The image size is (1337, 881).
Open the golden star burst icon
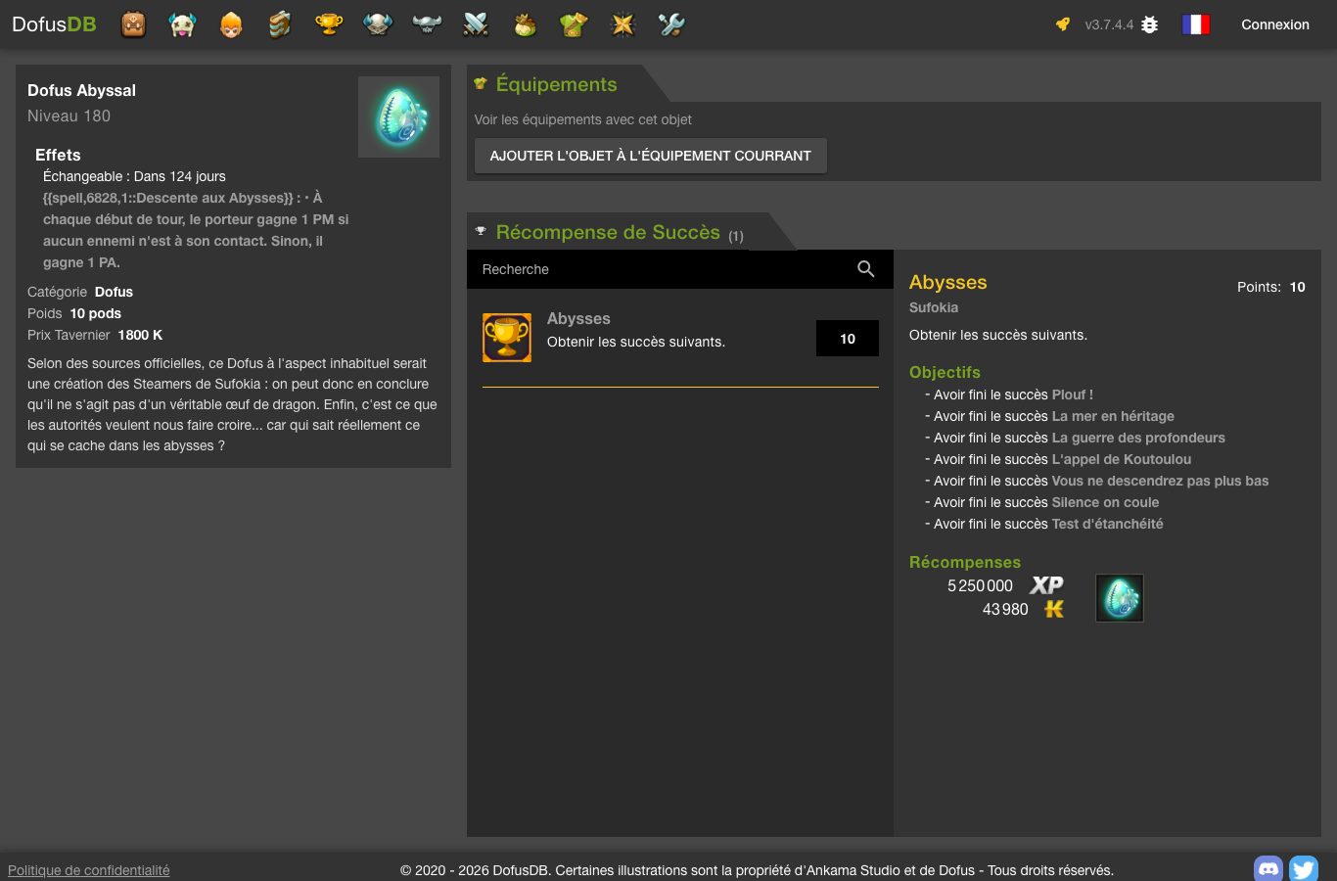(622, 24)
